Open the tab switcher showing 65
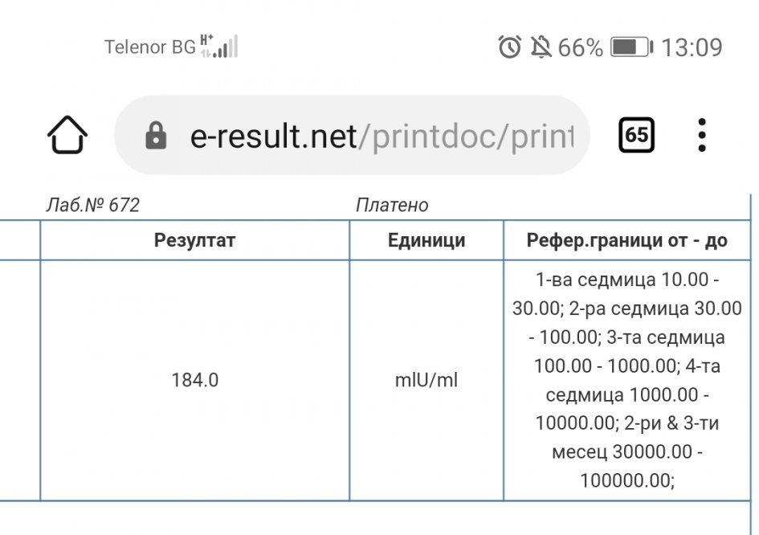The width and height of the screenshot is (759, 535). [x=636, y=135]
